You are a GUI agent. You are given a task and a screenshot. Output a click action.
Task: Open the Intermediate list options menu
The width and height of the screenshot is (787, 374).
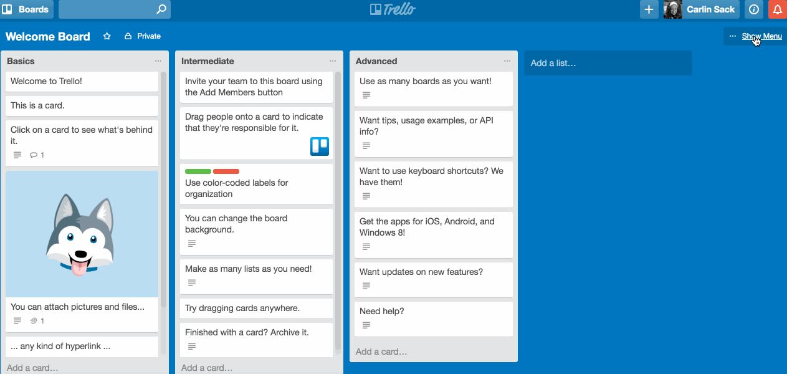[333, 61]
